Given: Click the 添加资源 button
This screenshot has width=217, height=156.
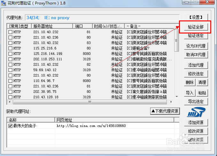Looking at the screenshot, I should coord(196,123).
